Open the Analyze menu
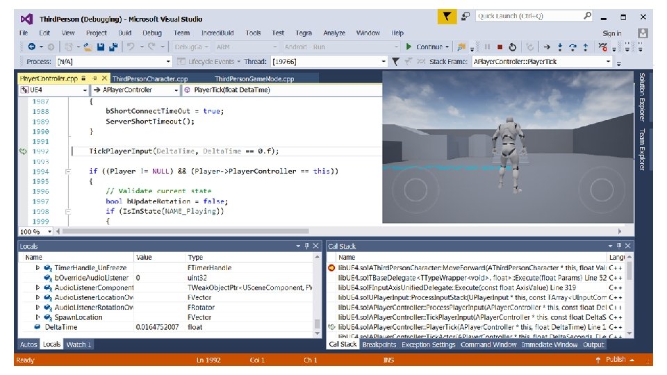Image resolution: width=667 pixels, height=375 pixels. [334, 33]
